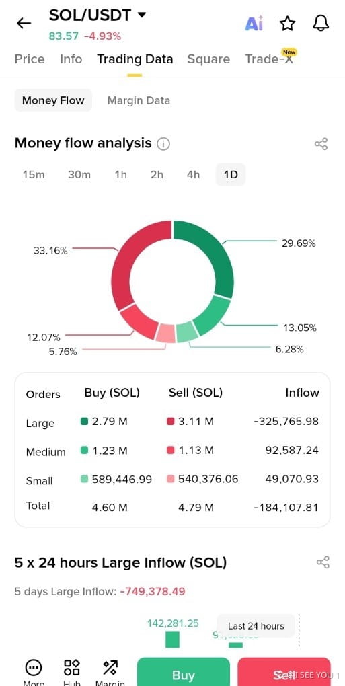Tap the back arrow icon
345x686 pixels.
(x=24, y=23)
